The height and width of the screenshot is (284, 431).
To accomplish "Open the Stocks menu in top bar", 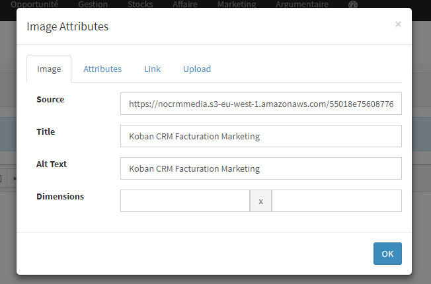I will tap(140, 4).
